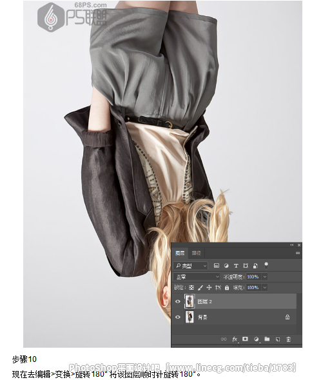Click the 步骤10 heading text
This screenshot has height=380, width=332.
(x=24, y=359)
